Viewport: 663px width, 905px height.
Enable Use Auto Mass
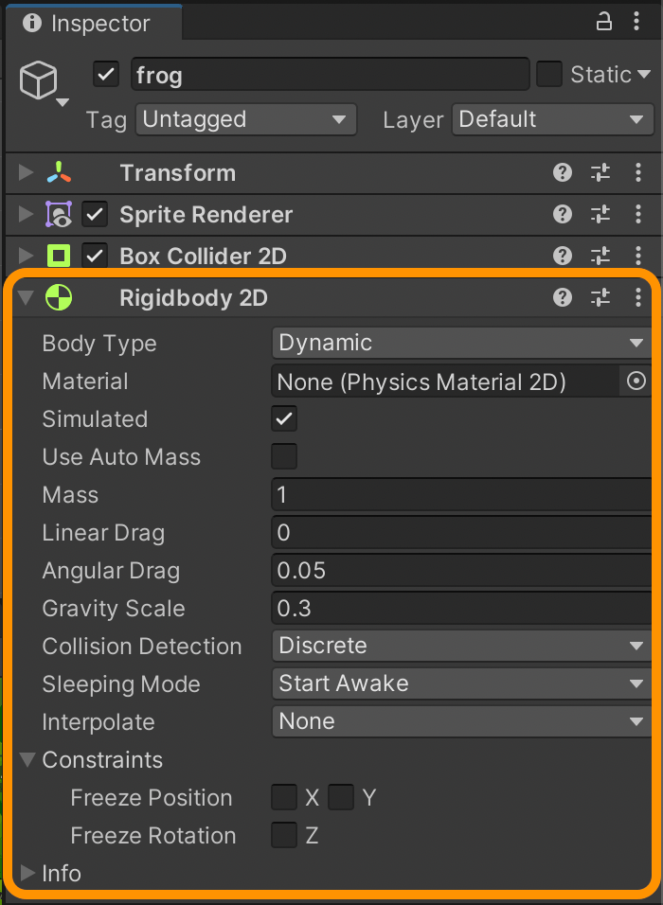click(283, 456)
